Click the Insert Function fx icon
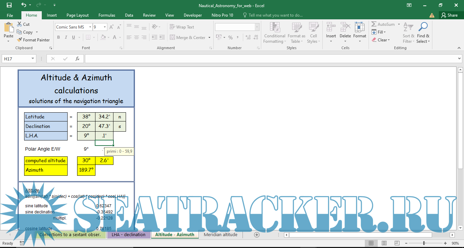The width and height of the screenshot is (464, 248). tap(77, 59)
